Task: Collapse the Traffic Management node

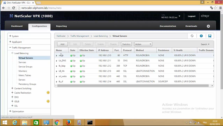Action: 10,47
